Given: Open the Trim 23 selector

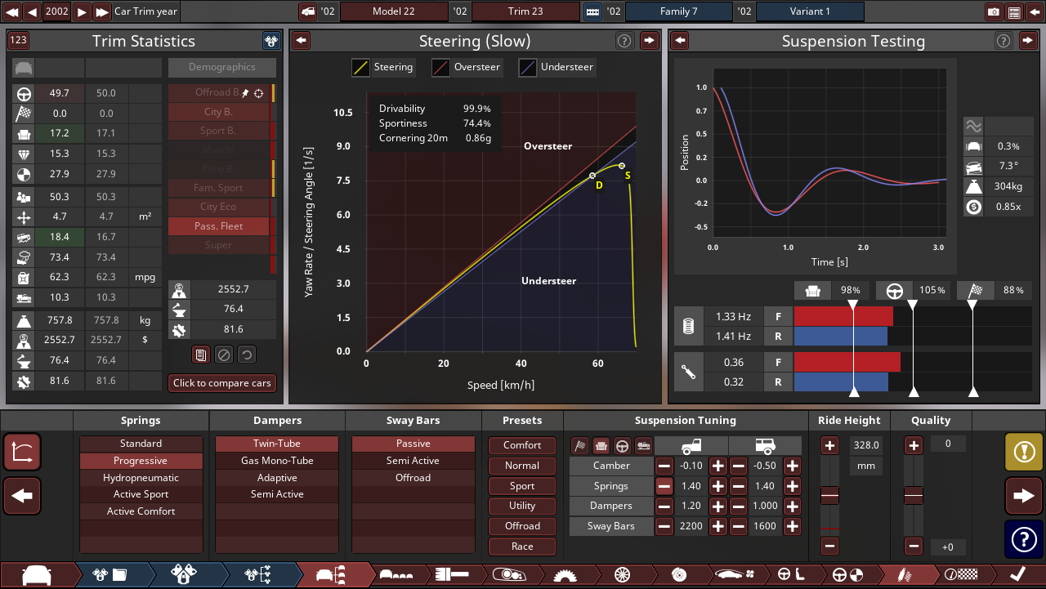Looking at the screenshot, I should 525,12.
